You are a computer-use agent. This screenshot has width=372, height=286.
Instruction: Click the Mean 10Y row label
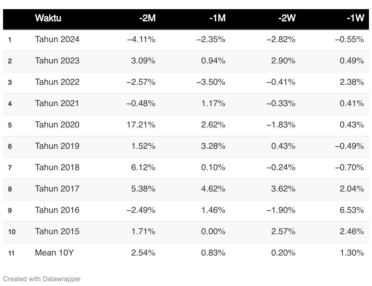54,253
